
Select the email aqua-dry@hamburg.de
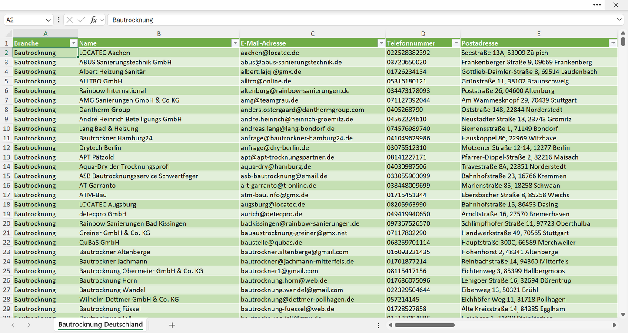pyautogui.click(x=313, y=166)
